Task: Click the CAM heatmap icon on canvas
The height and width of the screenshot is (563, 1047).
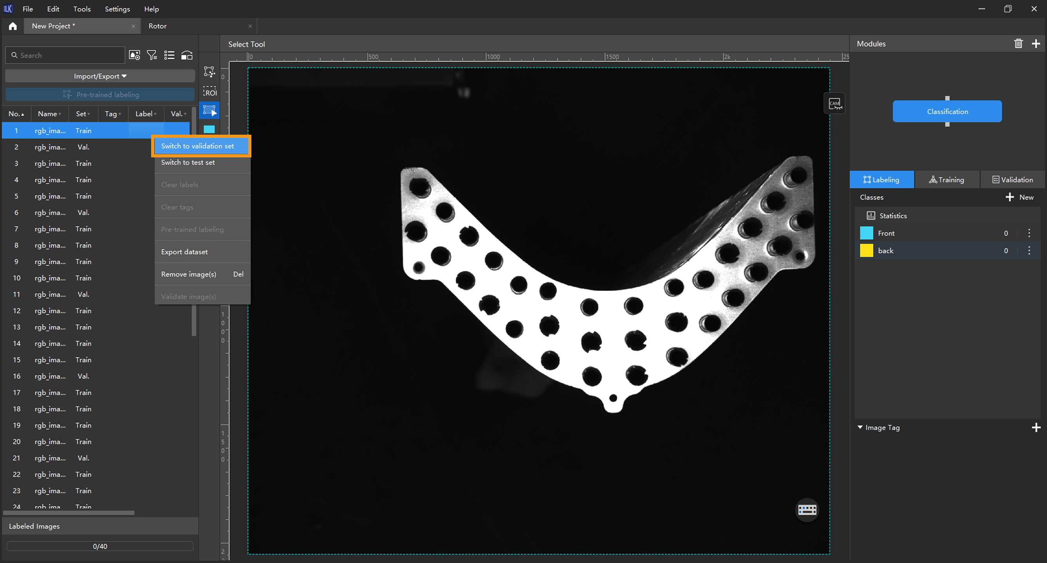Action: 834,104
